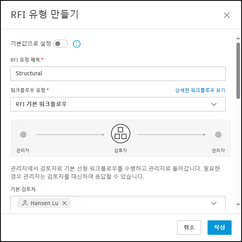Click the person icon in Hansen Lu chip
242x242 pixels.
pyautogui.click(x=25, y=203)
